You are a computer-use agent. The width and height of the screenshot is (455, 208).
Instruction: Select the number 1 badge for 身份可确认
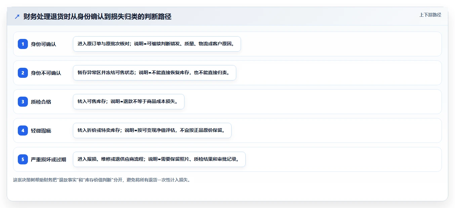pos(23,44)
